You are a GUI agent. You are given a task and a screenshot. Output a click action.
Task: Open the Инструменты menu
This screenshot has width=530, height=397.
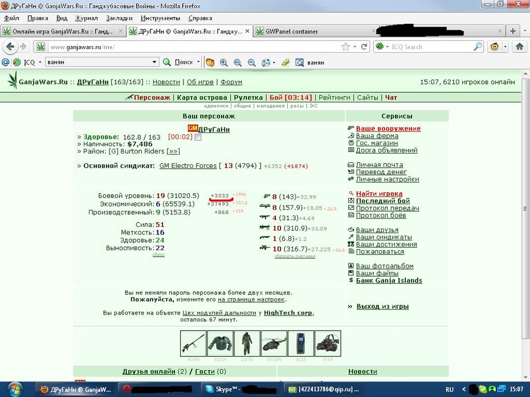pos(160,18)
